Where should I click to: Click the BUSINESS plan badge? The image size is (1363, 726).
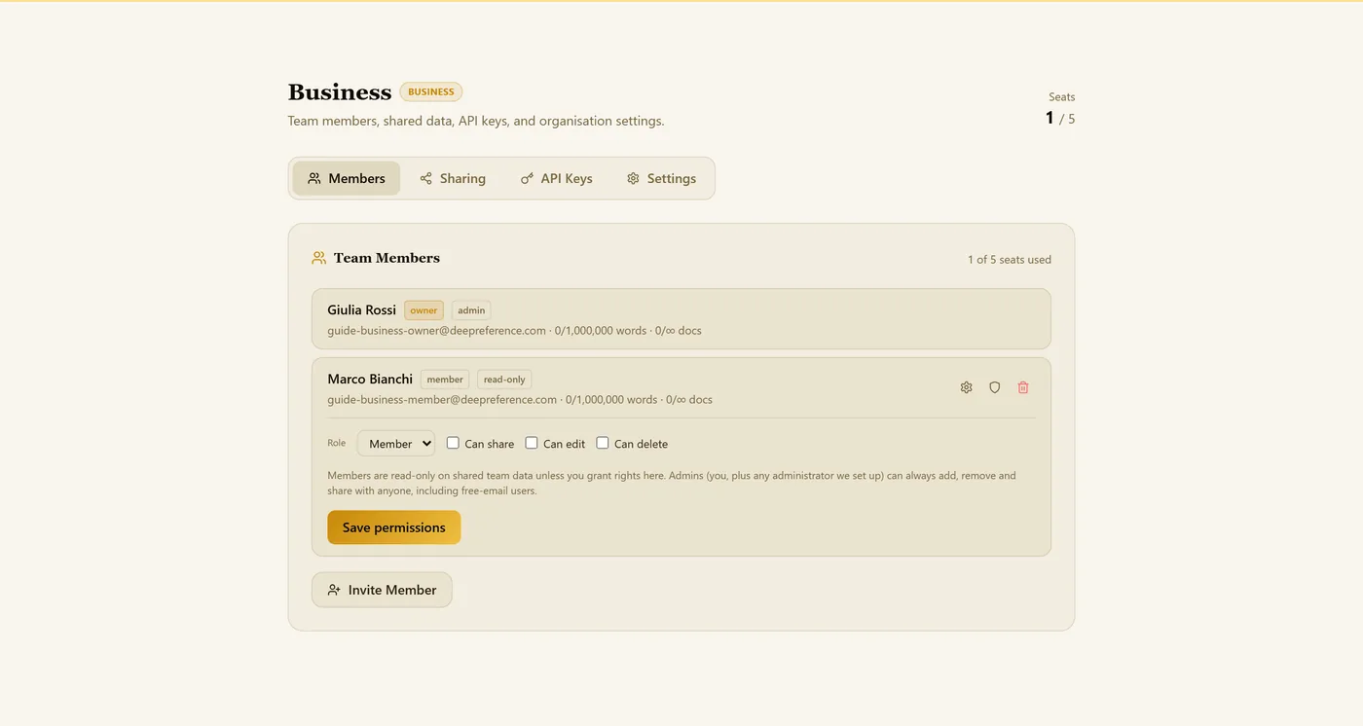[x=431, y=91]
